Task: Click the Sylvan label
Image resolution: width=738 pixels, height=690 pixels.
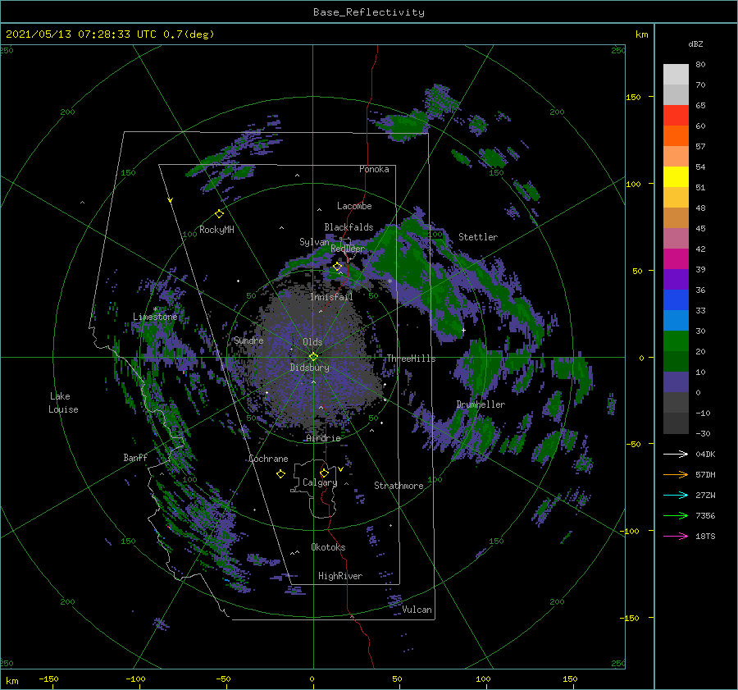Action: click(314, 242)
